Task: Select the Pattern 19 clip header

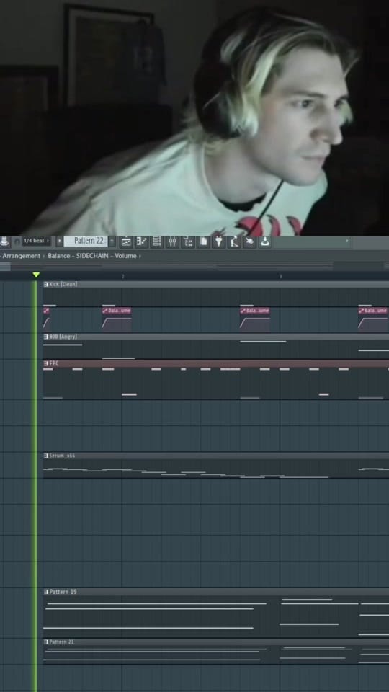Action: (x=215, y=592)
